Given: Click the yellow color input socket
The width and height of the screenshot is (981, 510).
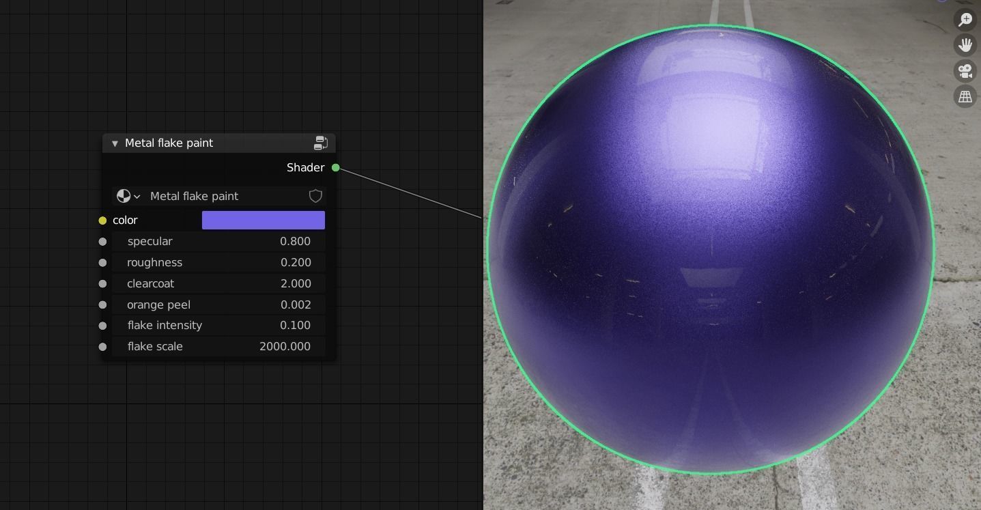Looking at the screenshot, I should click(102, 220).
